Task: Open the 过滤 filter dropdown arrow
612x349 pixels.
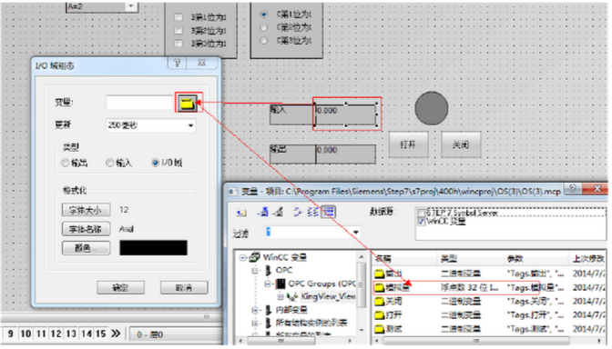Action: point(355,232)
